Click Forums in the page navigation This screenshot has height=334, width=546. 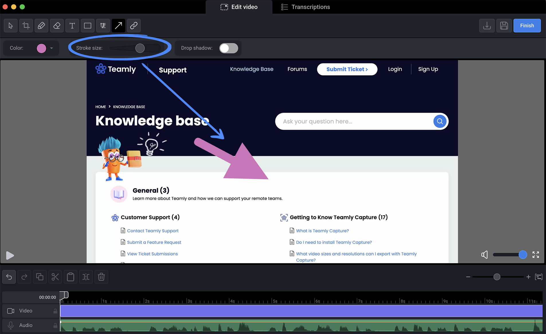(297, 69)
